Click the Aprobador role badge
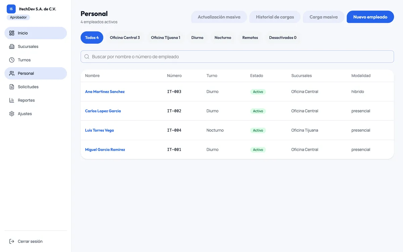Screen dimensions: 403x252 [18, 17]
